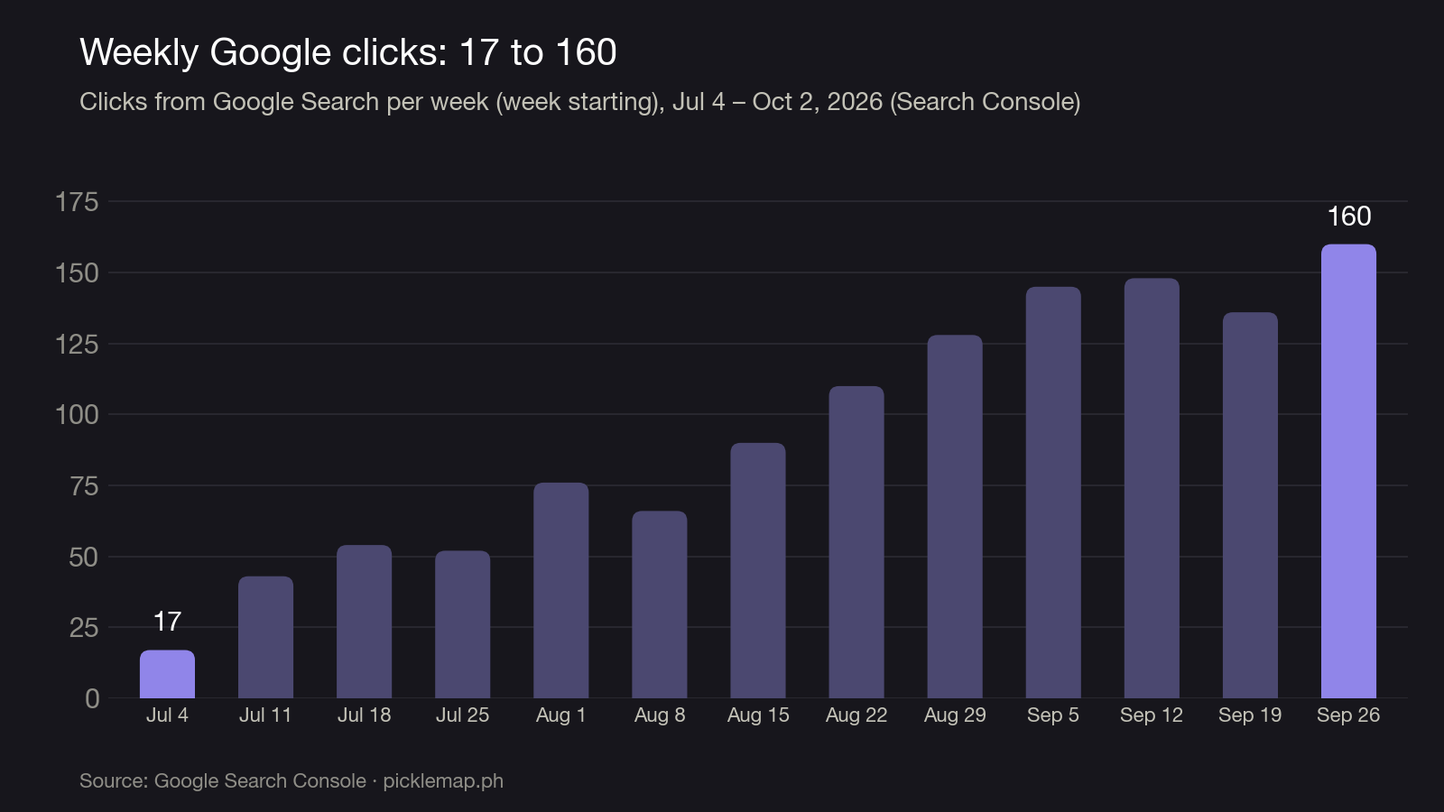Select the "Jul 11" axis label
The image size is (1444, 812).
(265, 715)
